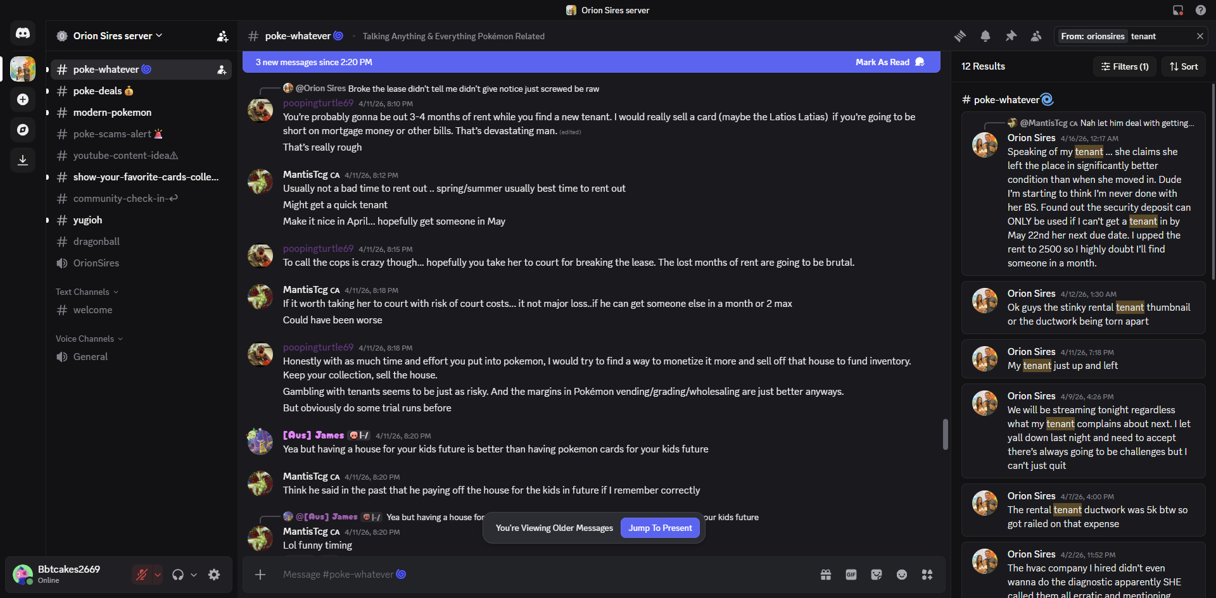The height and width of the screenshot is (598, 1216).
Task: Collapse Voice Channels category
Action: point(89,339)
